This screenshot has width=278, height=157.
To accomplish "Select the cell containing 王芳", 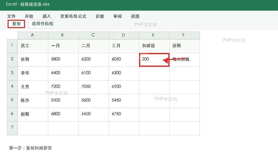I will point(33,87).
